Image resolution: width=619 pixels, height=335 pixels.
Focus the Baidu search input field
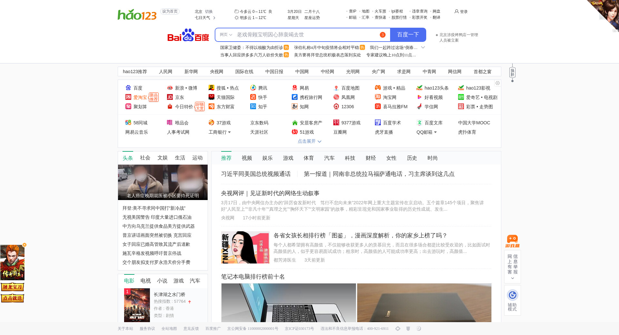[x=306, y=35]
